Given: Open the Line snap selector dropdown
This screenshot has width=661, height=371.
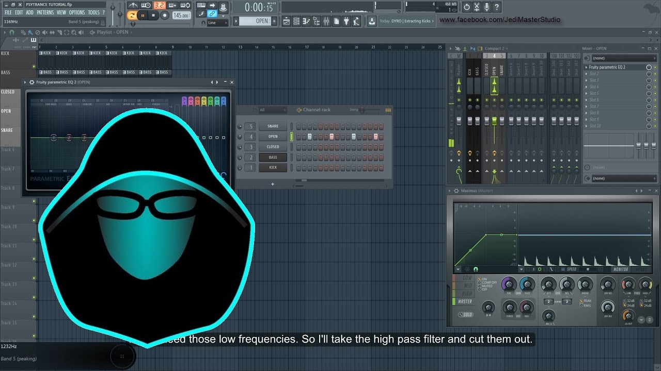Looking at the screenshot, I should [217, 23].
